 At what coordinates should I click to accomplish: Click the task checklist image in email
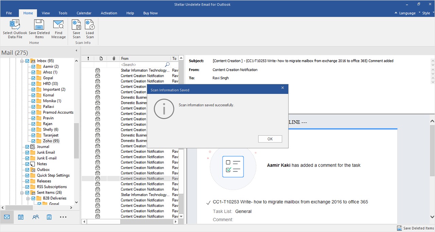point(233,166)
